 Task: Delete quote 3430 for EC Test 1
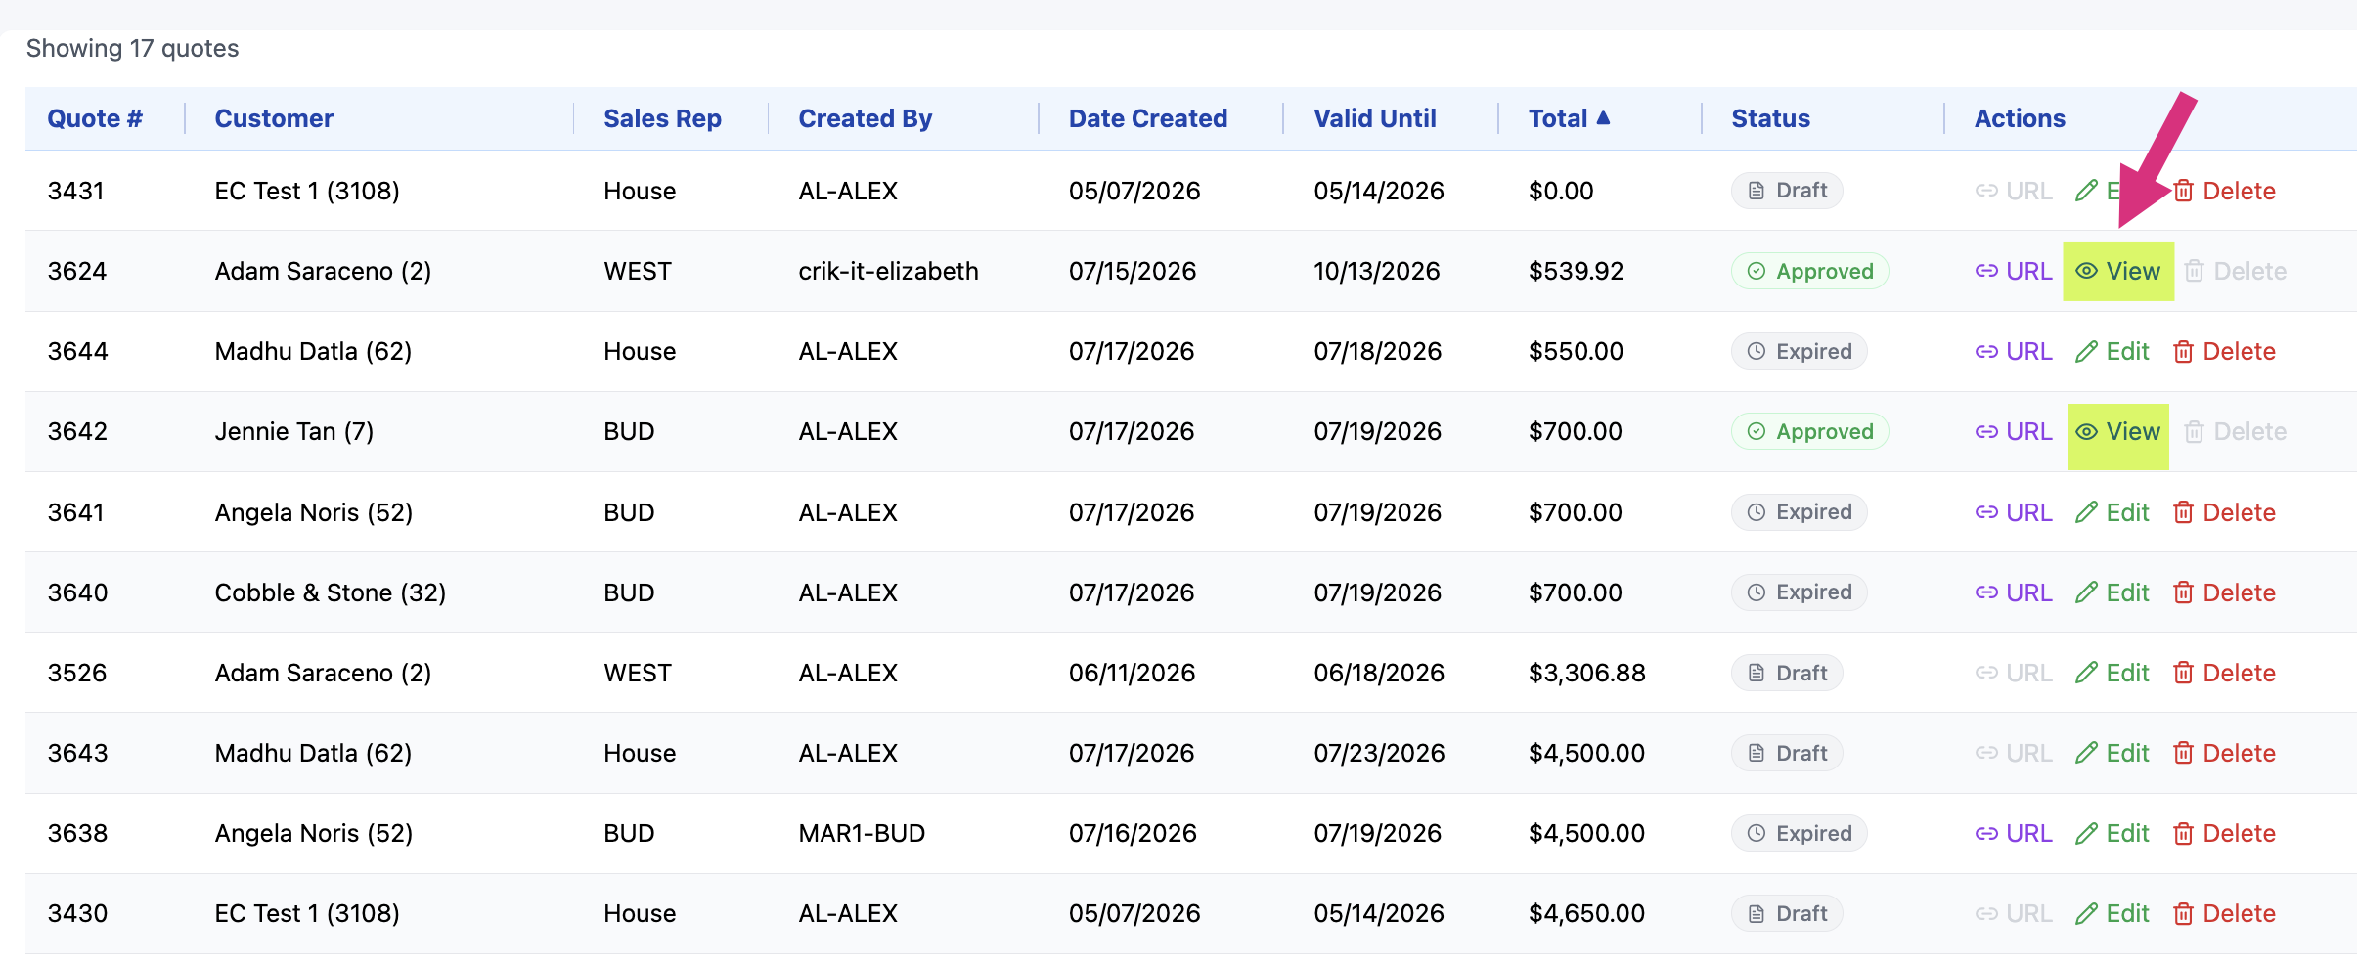[x=2224, y=913]
